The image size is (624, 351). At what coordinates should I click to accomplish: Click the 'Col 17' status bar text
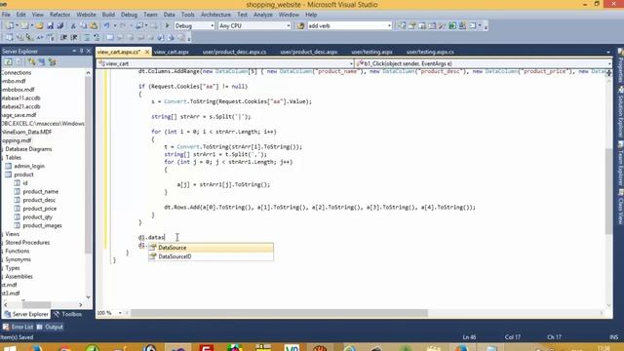click(x=513, y=337)
